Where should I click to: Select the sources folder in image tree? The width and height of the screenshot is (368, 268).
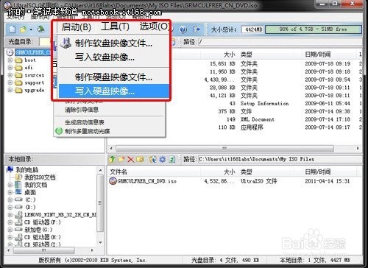35,75
